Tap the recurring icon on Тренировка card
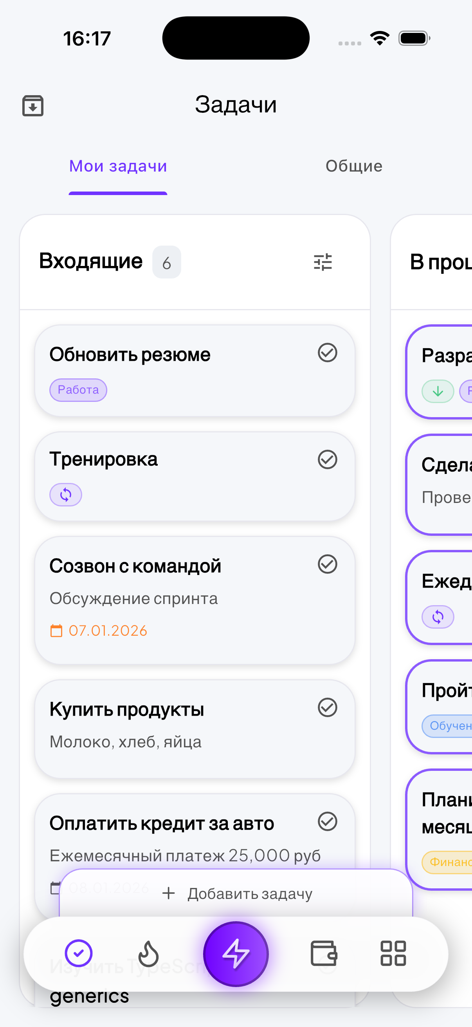Screen dimensions: 472x1027 (x=65, y=494)
